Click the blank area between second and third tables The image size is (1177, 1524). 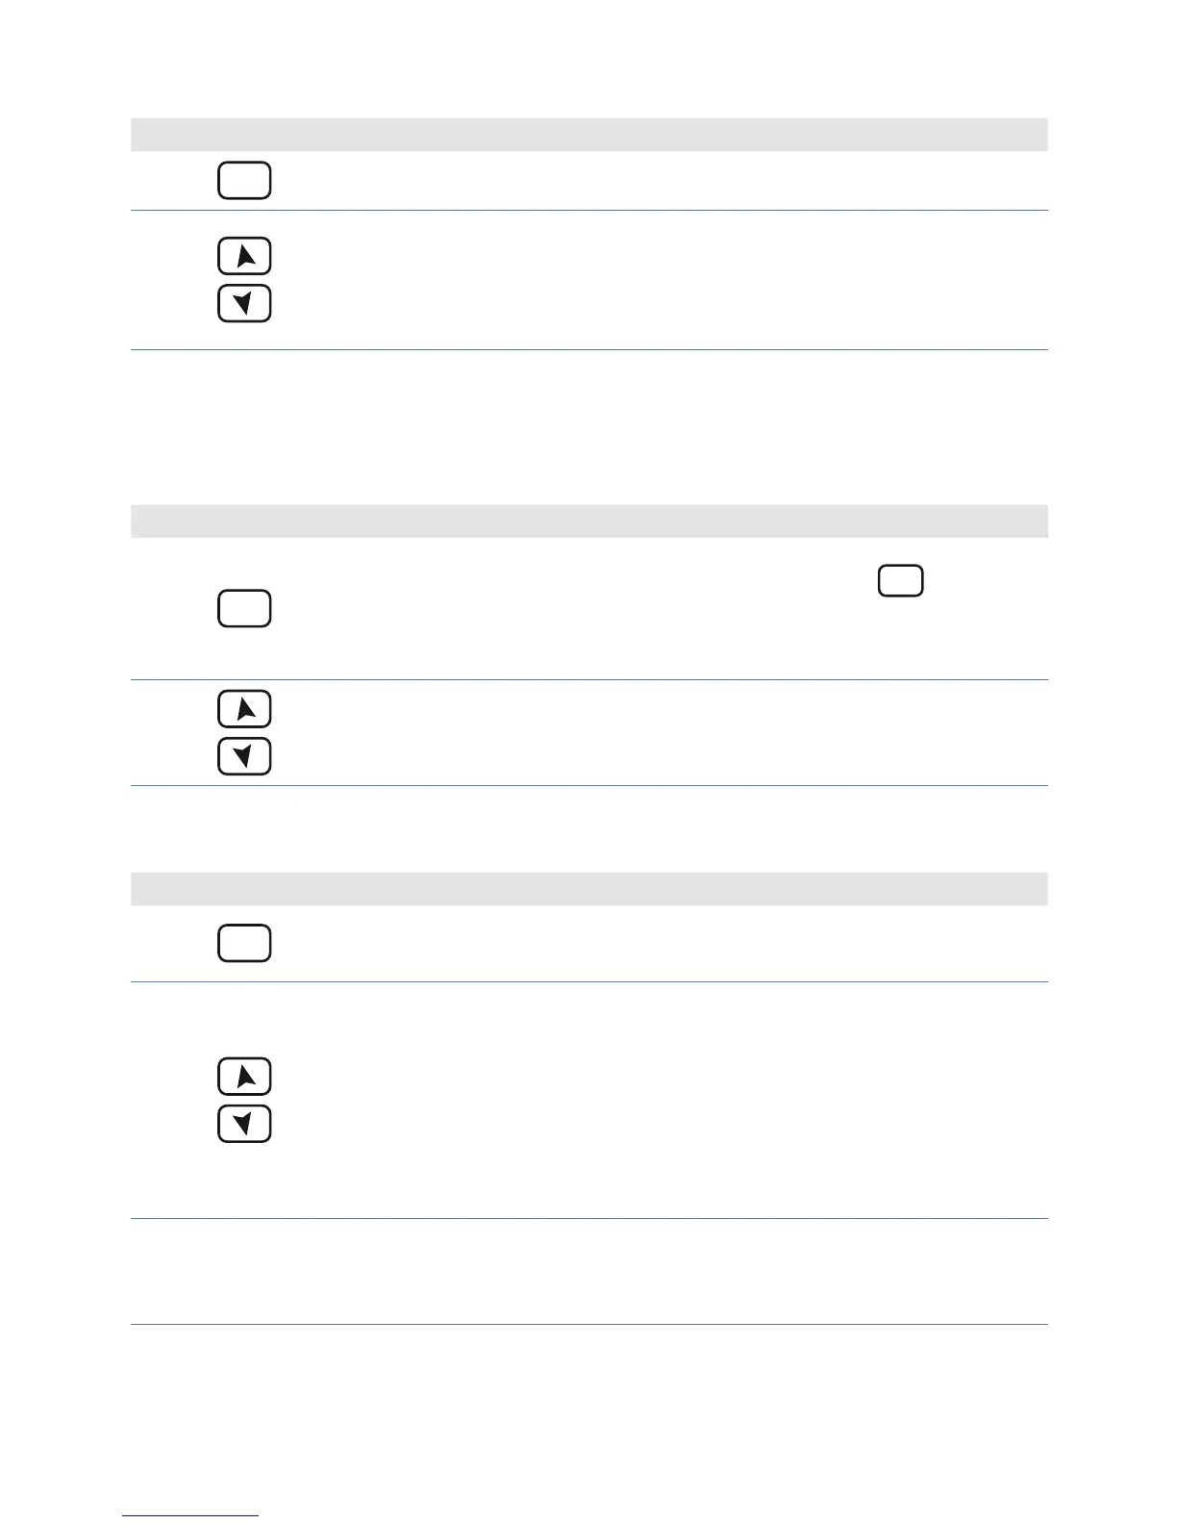click(x=588, y=829)
